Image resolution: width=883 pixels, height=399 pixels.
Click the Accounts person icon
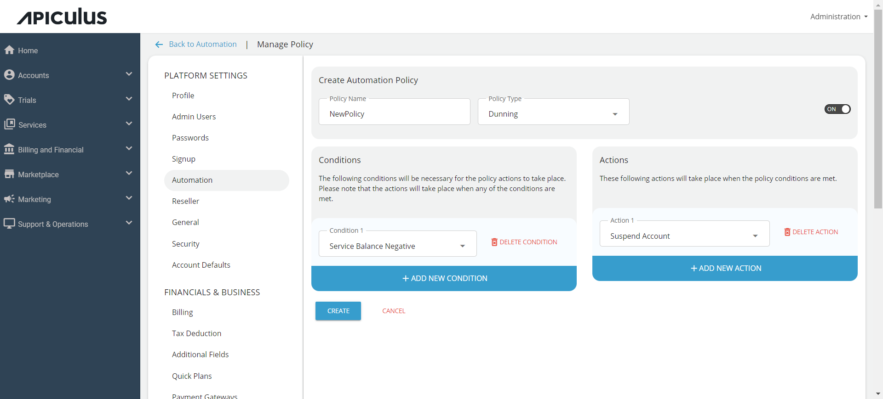[x=9, y=75]
